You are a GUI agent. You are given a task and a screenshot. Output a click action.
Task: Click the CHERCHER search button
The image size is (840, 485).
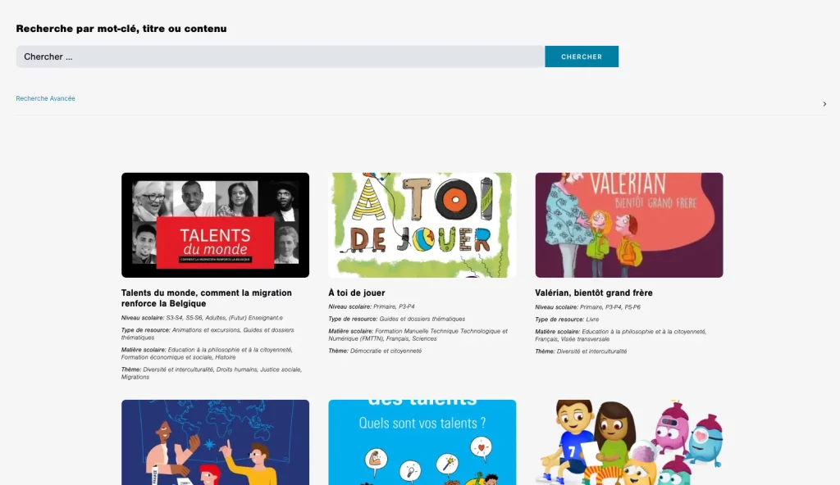(x=582, y=57)
